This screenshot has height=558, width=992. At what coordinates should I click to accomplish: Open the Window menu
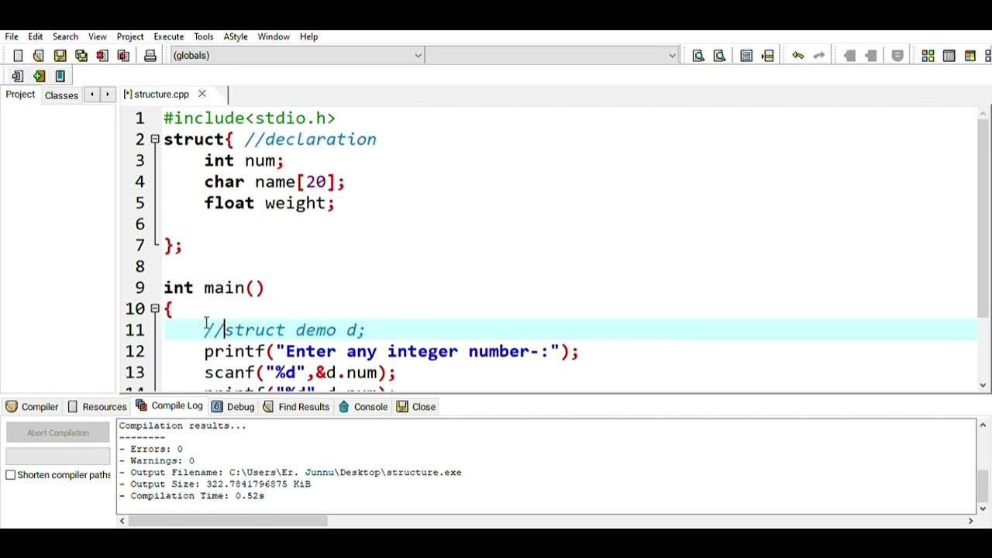[274, 36]
